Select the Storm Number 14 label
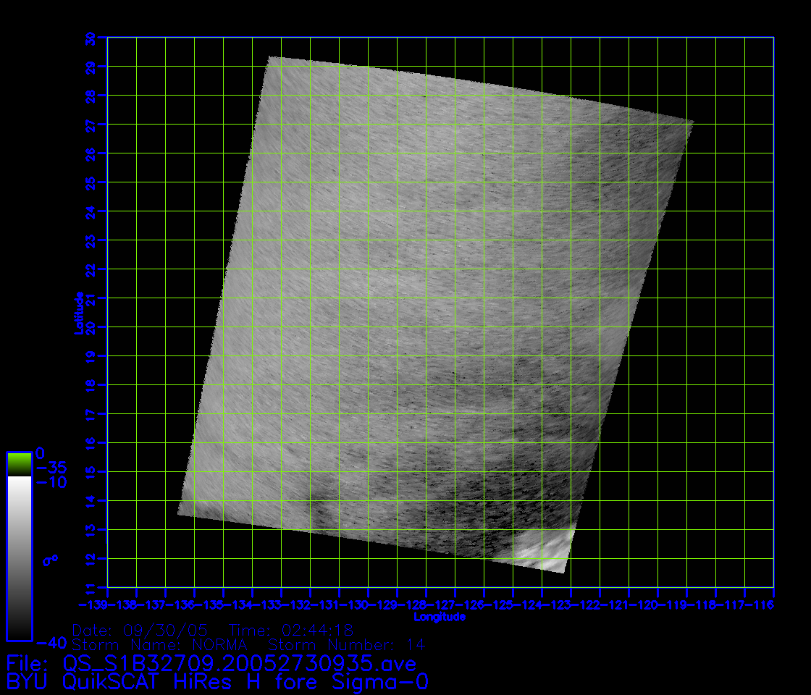Viewport: 811px width, 695px height. tap(347, 644)
